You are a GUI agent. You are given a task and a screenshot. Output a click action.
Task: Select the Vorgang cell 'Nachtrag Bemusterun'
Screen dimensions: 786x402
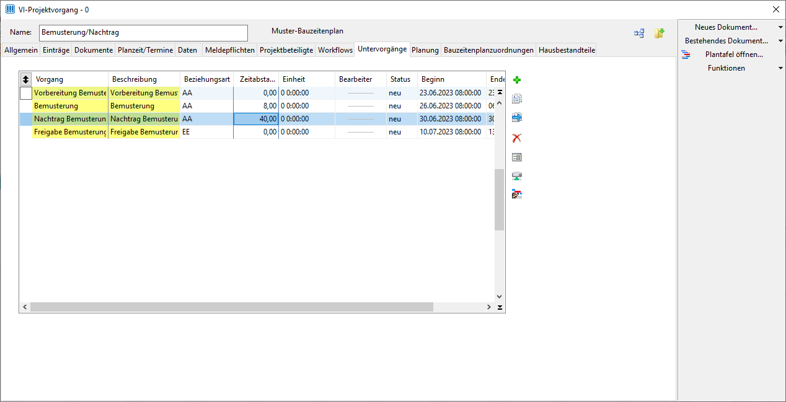point(70,119)
